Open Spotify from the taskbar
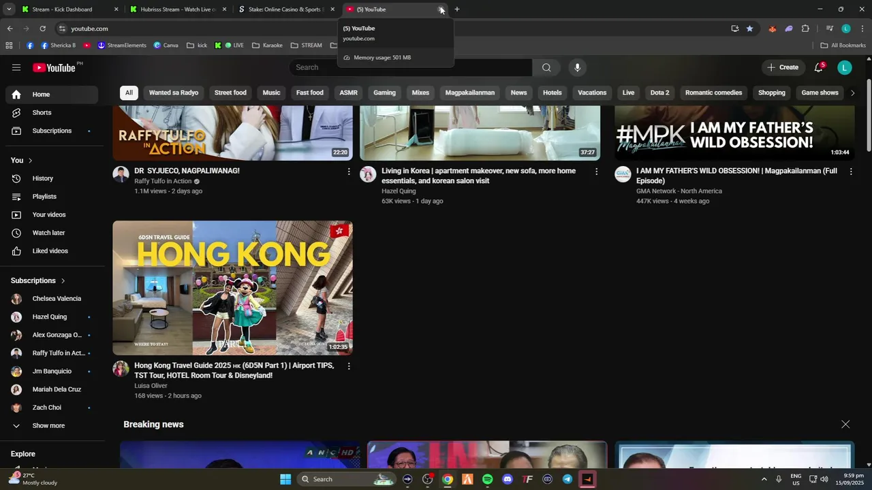The image size is (872, 490). (488, 479)
